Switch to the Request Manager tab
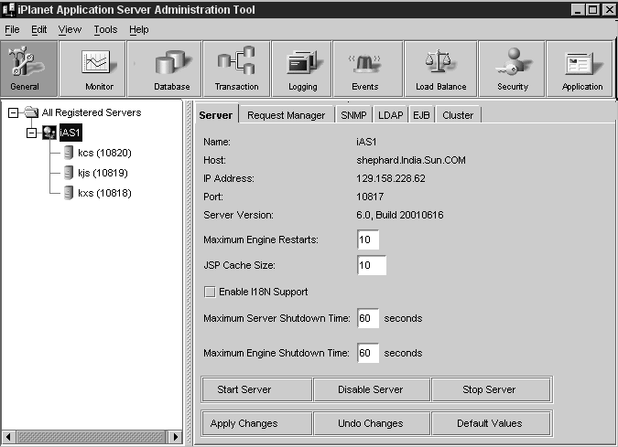The width and height of the screenshot is (618, 447). click(287, 115)
